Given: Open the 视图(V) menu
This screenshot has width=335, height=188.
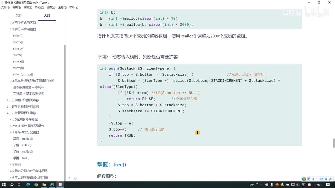Looking at the screenshot, I should (51, 8).
